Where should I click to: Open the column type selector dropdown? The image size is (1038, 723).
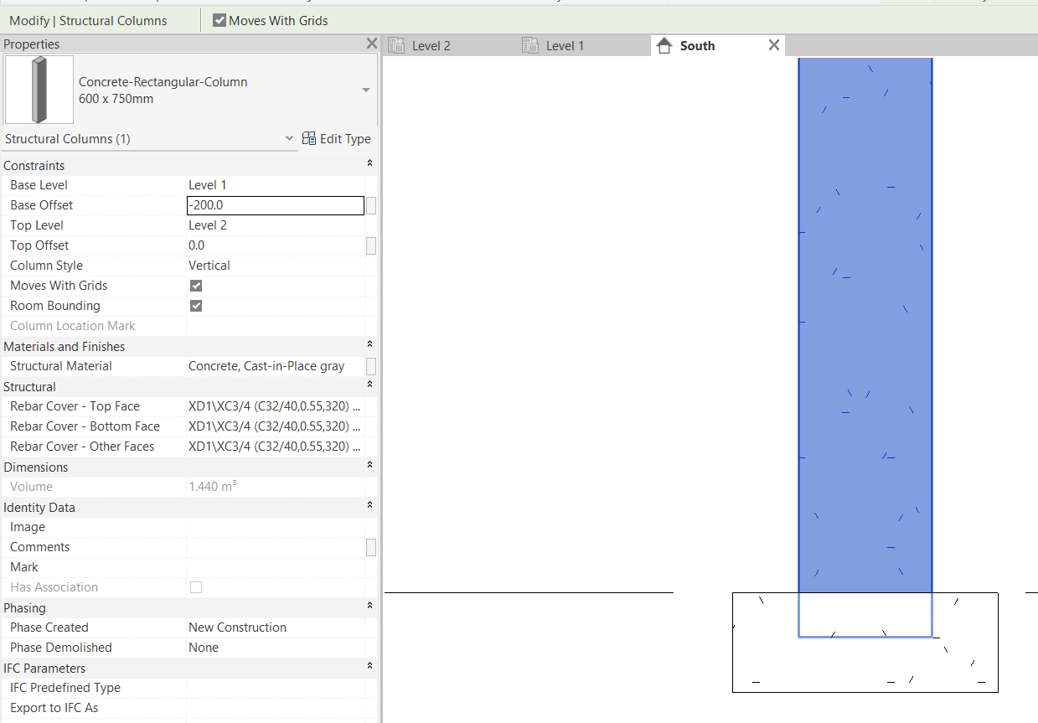click(366, 89)
